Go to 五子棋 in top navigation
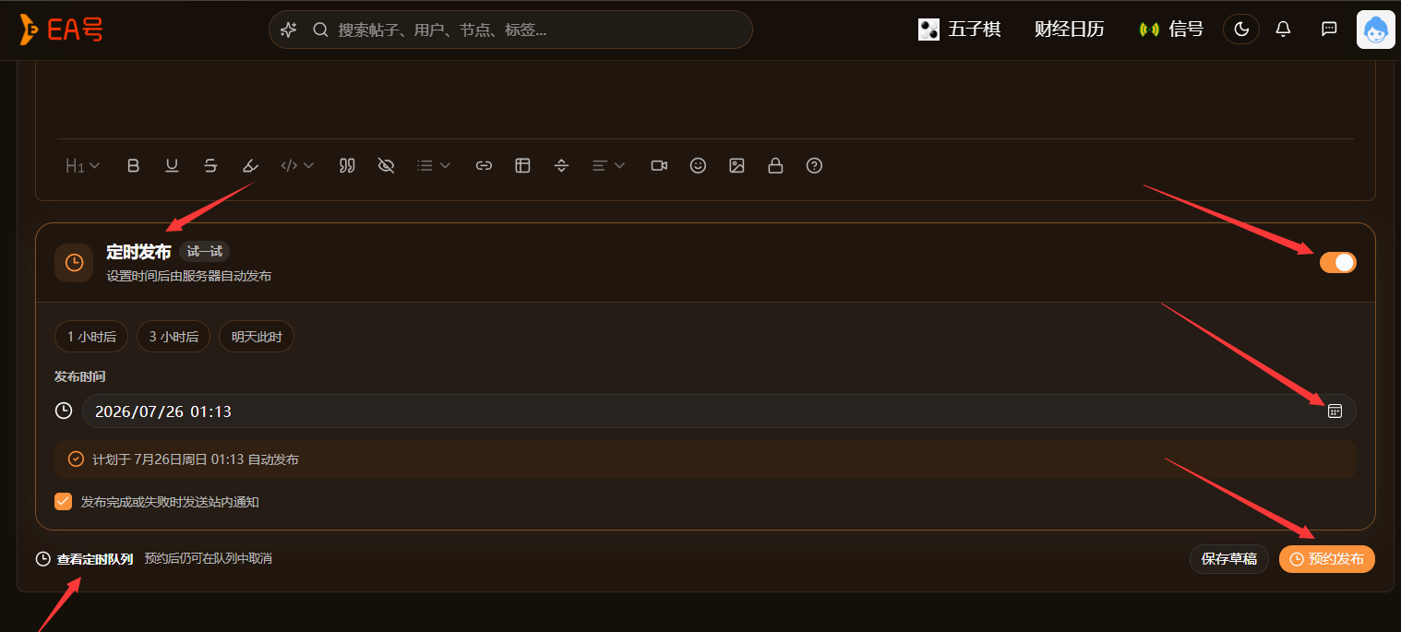This screenshot has width=1401, height=632. [x=960, y=30]
